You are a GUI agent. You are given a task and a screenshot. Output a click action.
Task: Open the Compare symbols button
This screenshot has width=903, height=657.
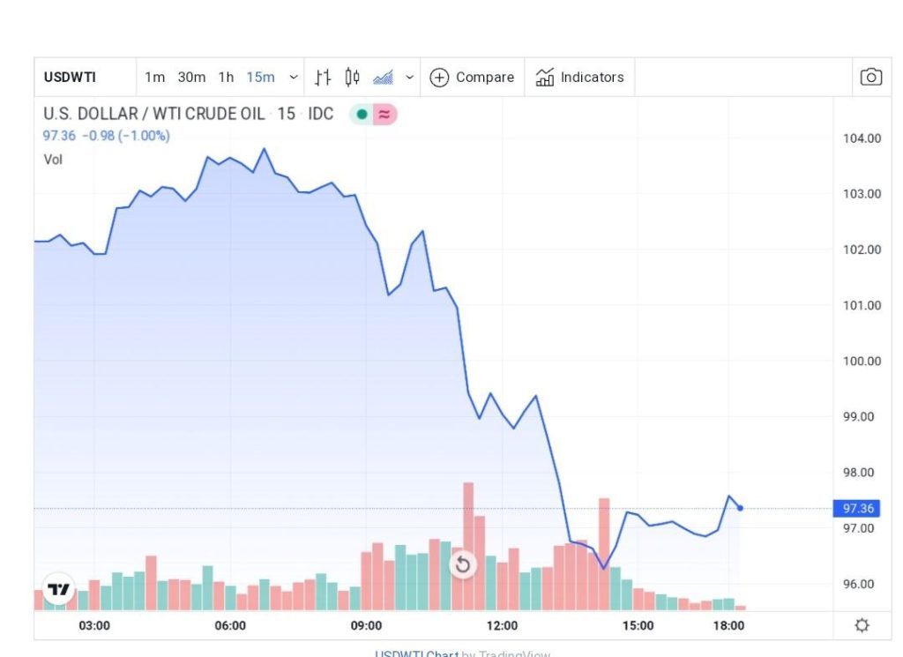472,77
